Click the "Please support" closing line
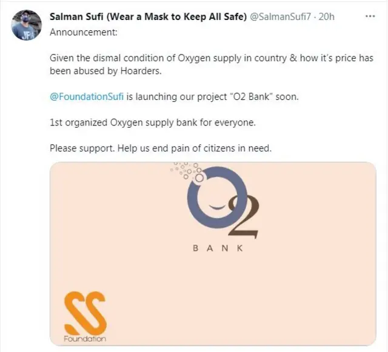Image resolution: width=388 pixels, height=352 pixels. 75,149
